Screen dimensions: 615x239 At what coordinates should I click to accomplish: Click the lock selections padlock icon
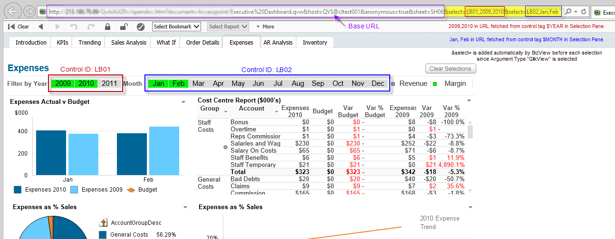pos(108,27)
